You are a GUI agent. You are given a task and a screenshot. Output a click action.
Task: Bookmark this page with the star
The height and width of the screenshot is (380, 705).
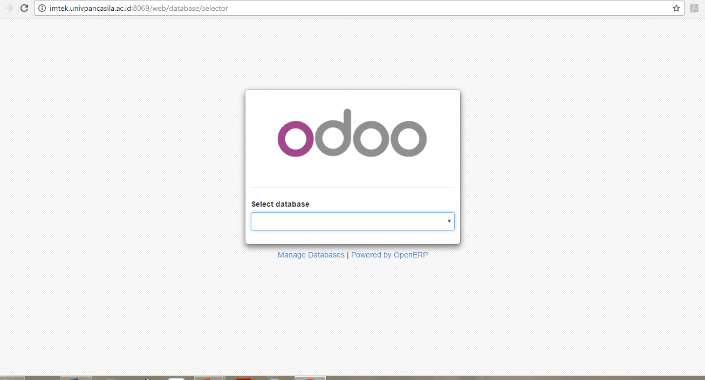click(676, 8)
